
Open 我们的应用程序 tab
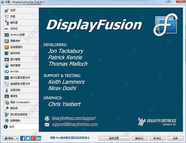pos(21,115)
